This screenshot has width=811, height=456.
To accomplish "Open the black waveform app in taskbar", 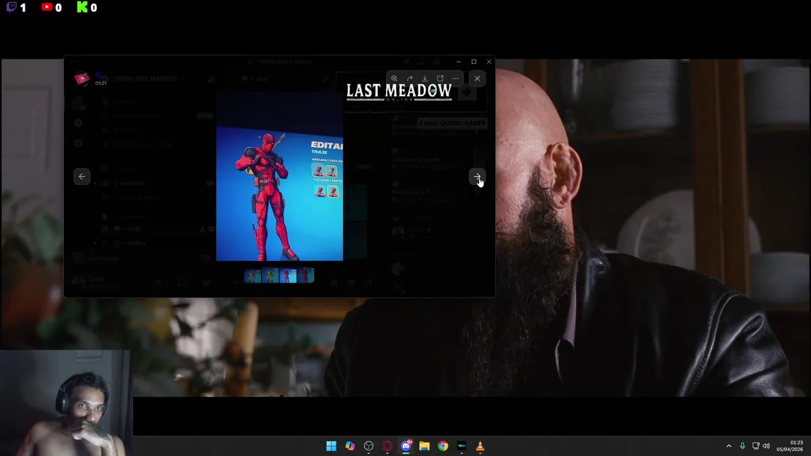I will [461, 446].
